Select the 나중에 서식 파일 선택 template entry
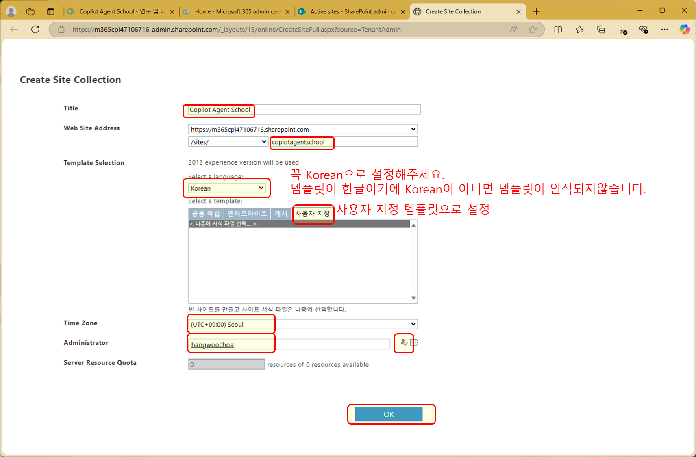696x457 pixels. [299, 224]
